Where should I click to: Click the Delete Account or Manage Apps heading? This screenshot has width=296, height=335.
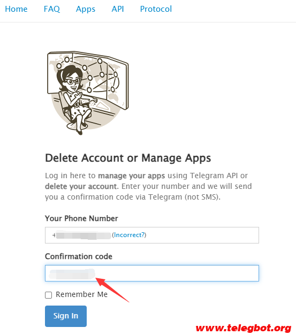(x=128, y=158)
